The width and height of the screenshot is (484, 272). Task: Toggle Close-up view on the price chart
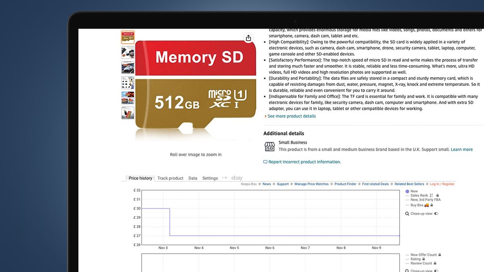tap(436, 214)
